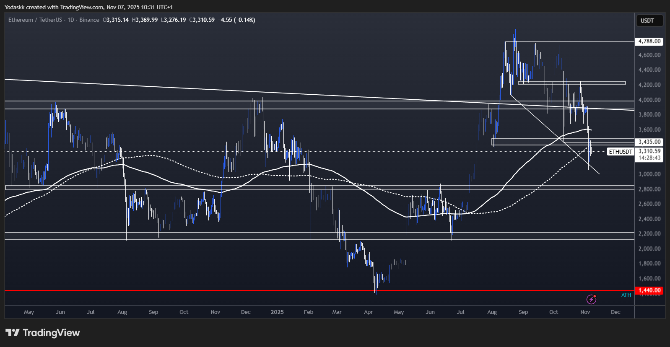Click the opening value O3,315.14 in legend
Image resolution: width=670 pixels, height=347 pixels.
pyautogui.click(x=116, y=20)
